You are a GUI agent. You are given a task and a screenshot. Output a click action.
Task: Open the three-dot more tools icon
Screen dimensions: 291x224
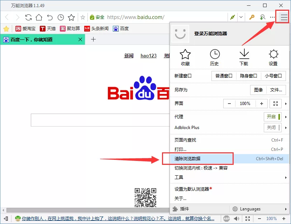coord(272,17)
